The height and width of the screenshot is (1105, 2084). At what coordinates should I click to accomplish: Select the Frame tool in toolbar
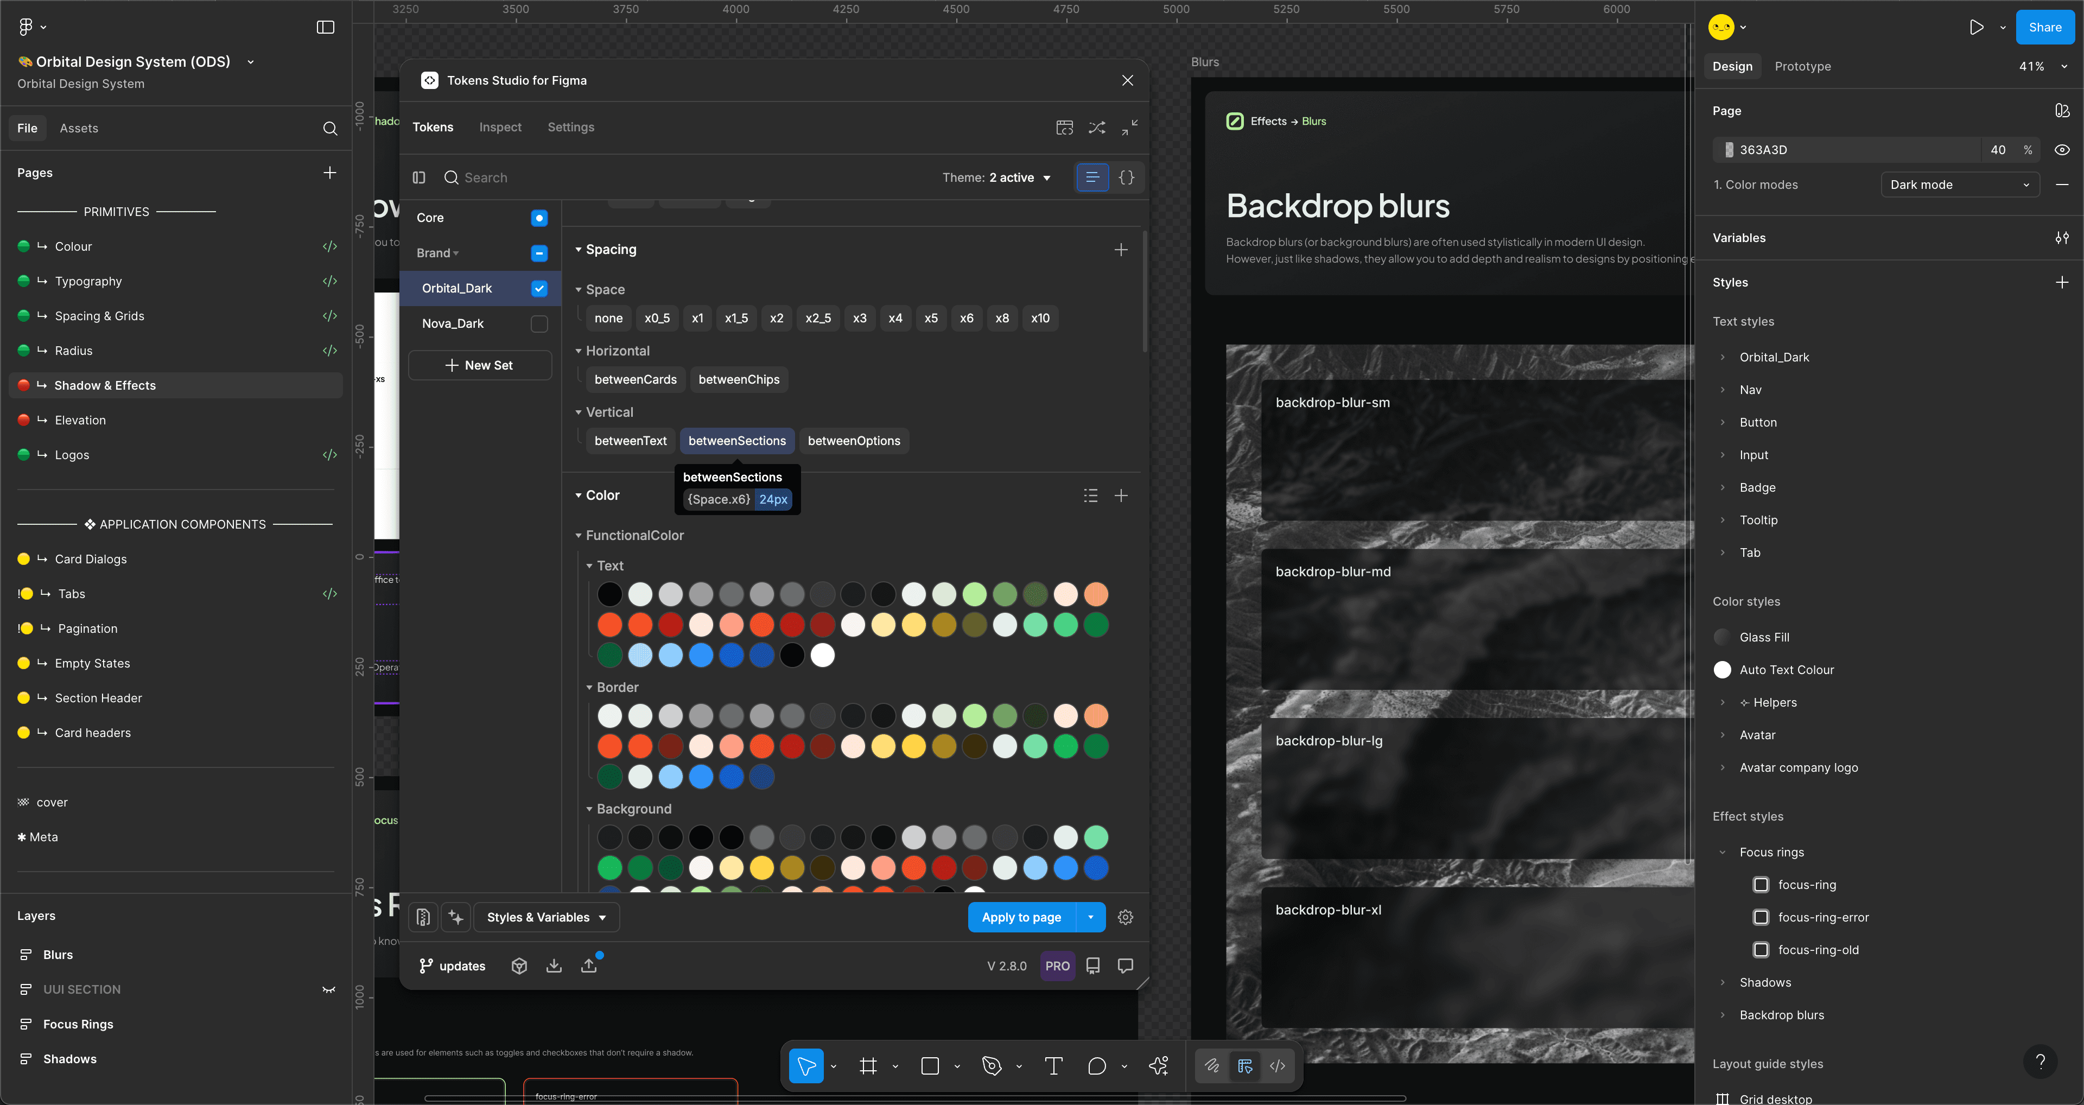pos(868,1066)
